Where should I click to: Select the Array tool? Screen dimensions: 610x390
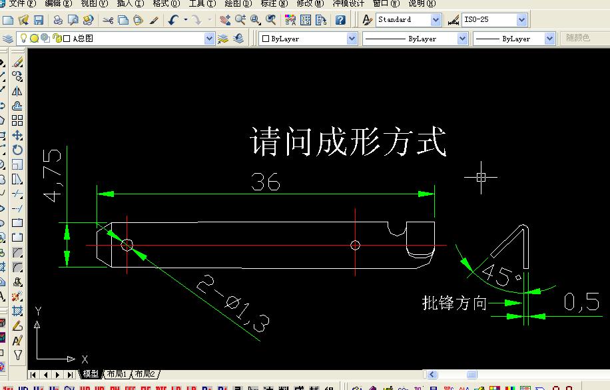(x=17, y=120)
